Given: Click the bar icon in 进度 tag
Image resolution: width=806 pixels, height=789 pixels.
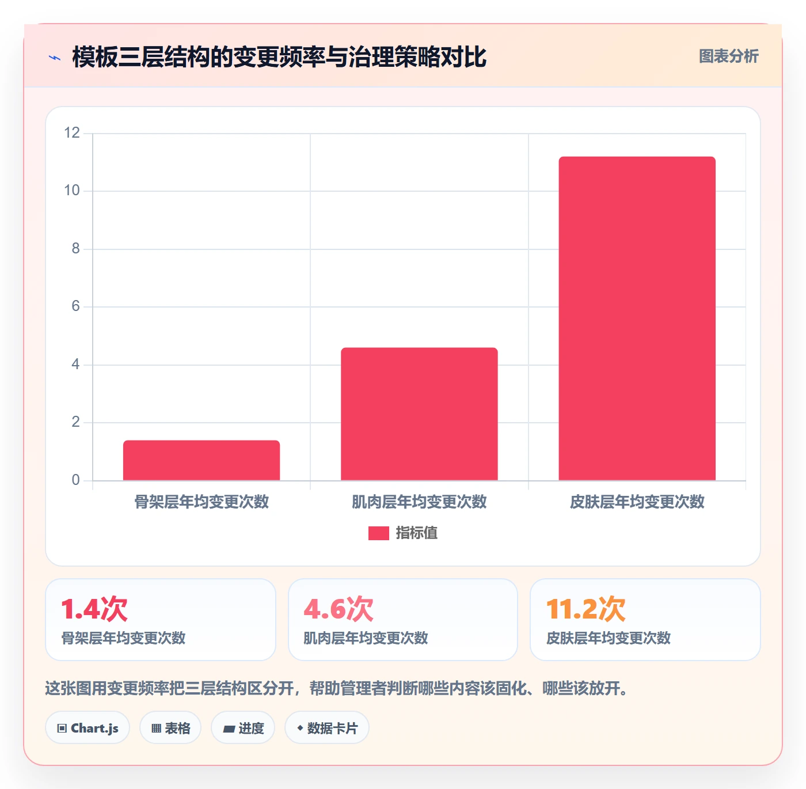Looking at the screenshot, I should click(x=229, y=729).
